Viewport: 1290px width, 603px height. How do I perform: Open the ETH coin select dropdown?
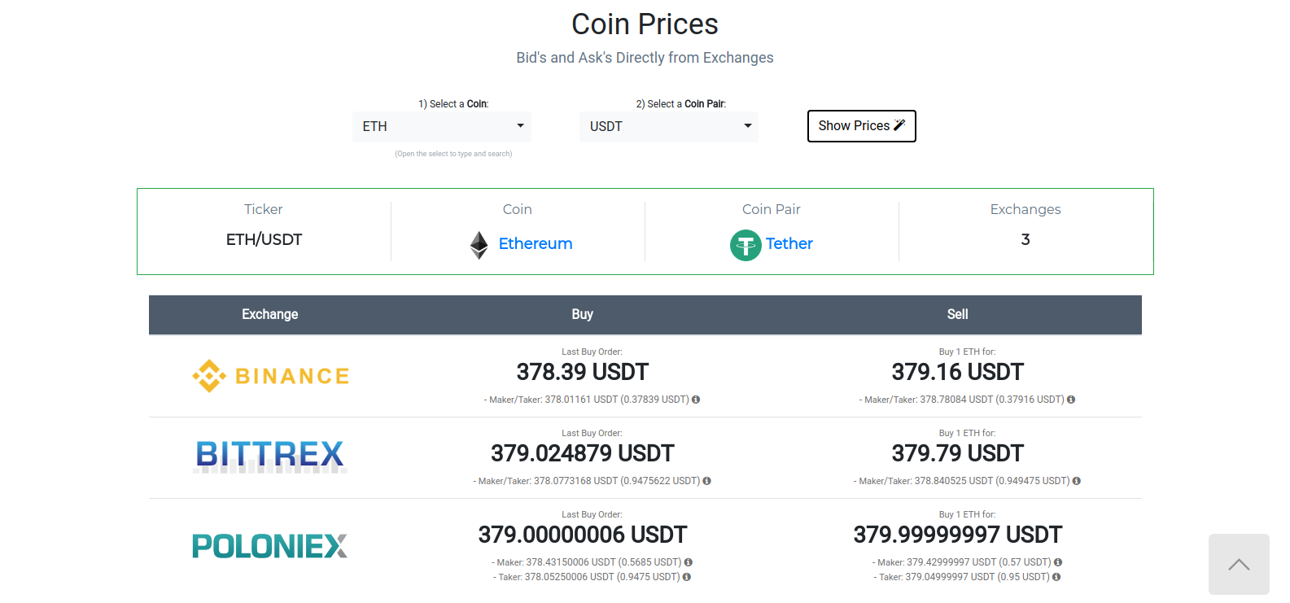(442, 126)
